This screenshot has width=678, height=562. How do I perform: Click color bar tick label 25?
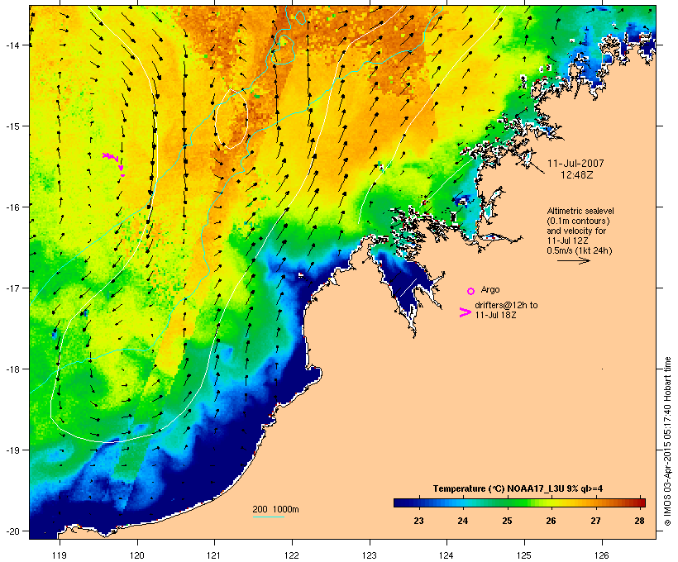click(507, 521)
